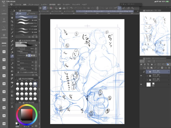Select the Move layer tool
This screenshot has height=128, width=171.
[x=12, y=25]
